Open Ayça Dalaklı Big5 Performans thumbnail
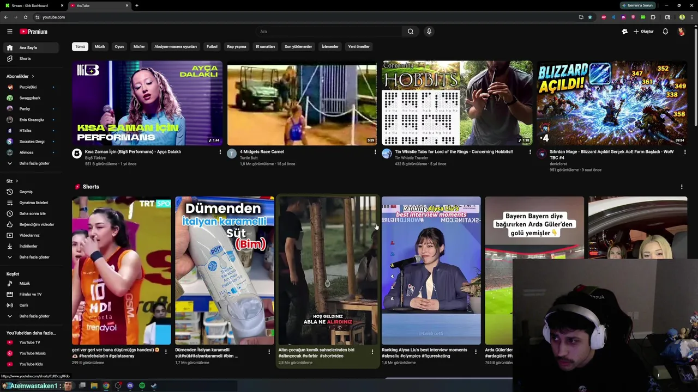This screenshot has height=392, width=698. 147,103
